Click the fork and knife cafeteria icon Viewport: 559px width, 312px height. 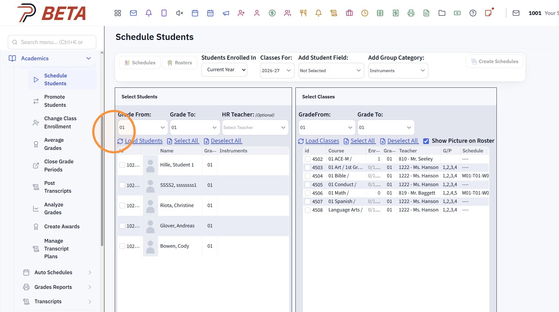click(x=303, y=13)
